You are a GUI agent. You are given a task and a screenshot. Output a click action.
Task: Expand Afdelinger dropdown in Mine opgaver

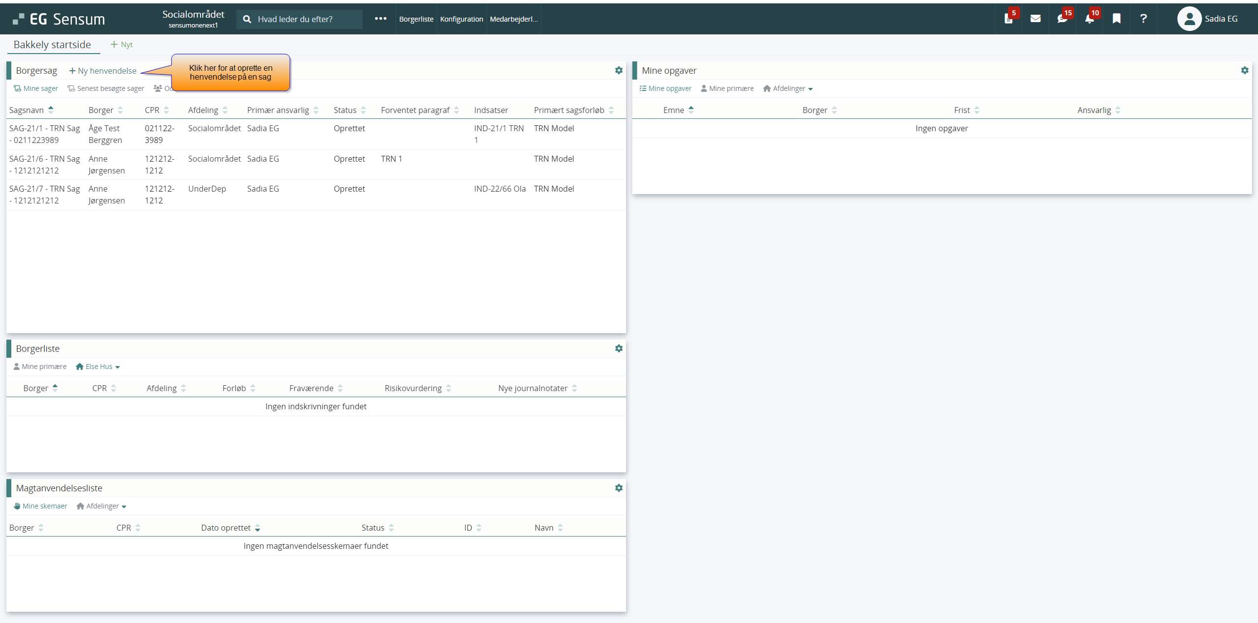pyautogui.click(x=788, y=88)
